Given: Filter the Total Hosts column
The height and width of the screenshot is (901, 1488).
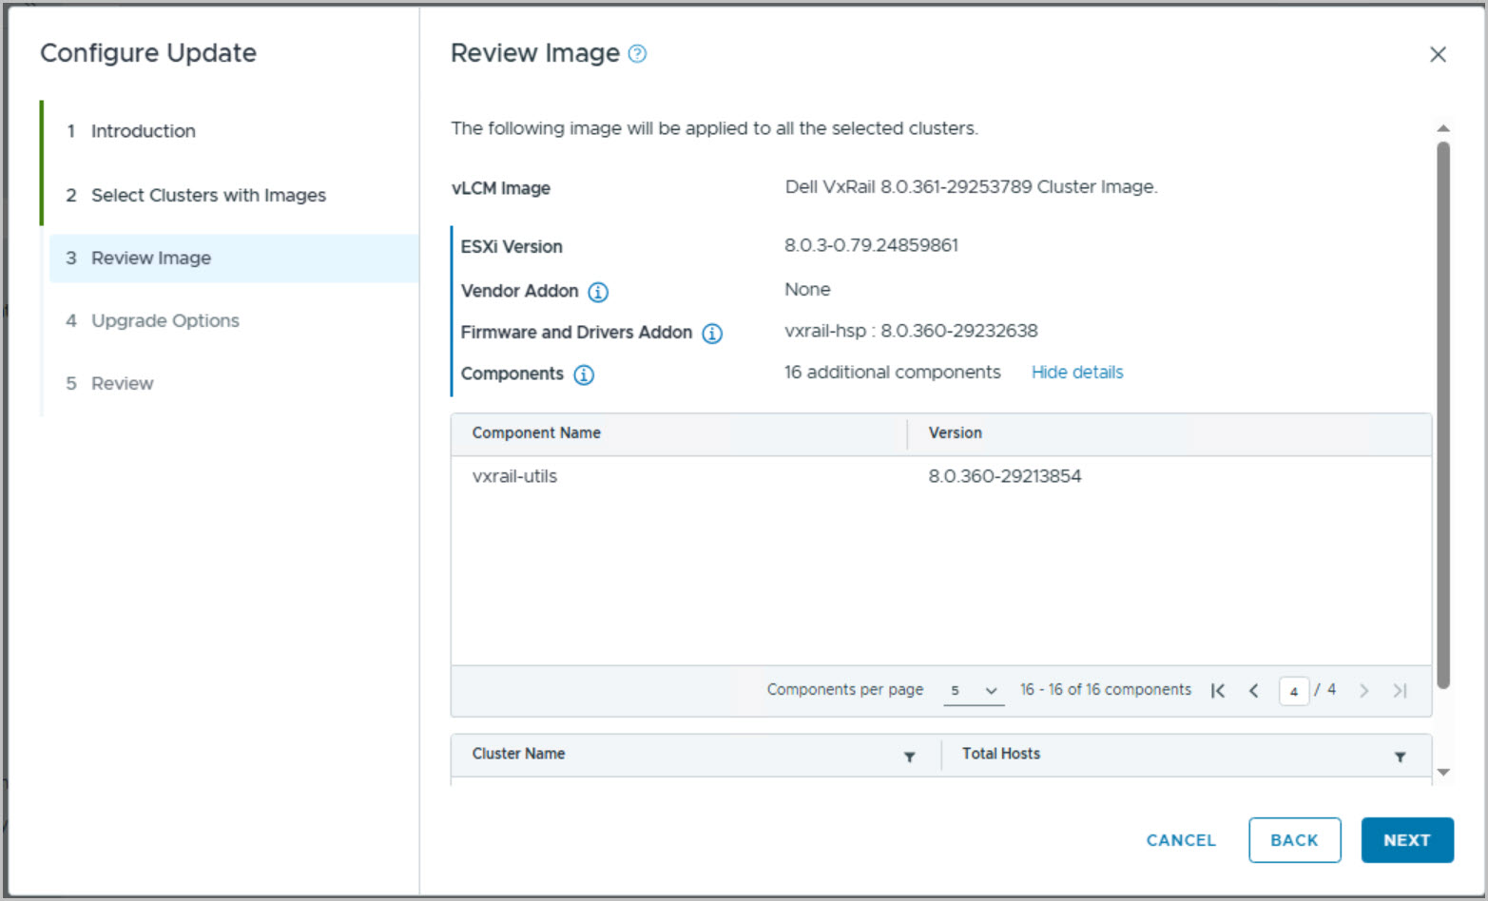Looking at the screenshot, I should tap(1400, 757).
